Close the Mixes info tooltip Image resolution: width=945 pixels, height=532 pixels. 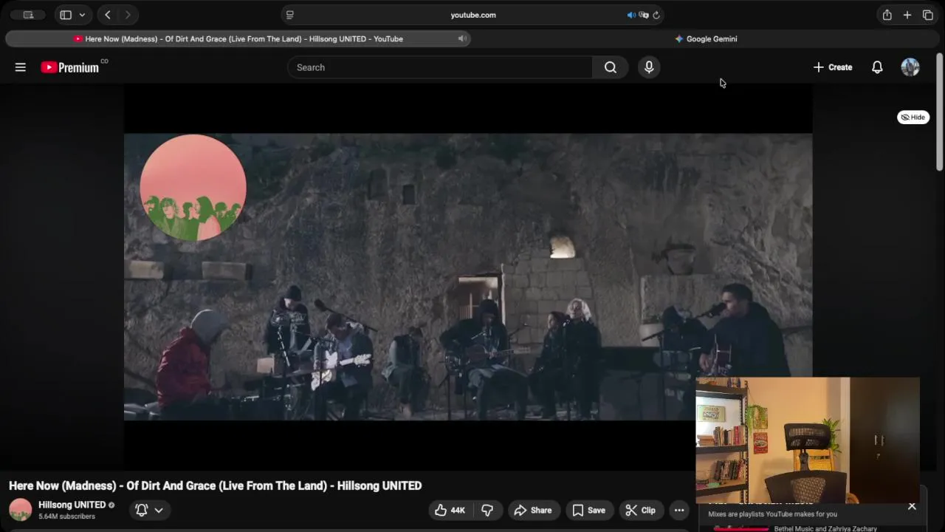click(912, 506)
